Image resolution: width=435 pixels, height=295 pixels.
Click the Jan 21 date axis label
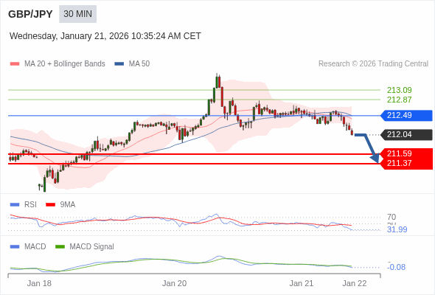pos(302,283)
